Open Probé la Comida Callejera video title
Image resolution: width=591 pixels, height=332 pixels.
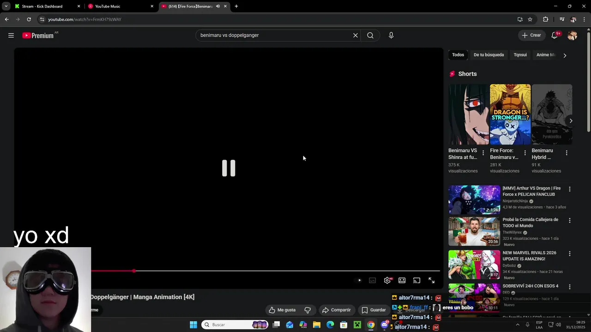click(x=531, y=223)
